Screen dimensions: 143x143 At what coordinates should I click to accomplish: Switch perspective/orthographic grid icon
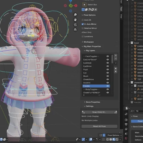(x=75, y=30)
